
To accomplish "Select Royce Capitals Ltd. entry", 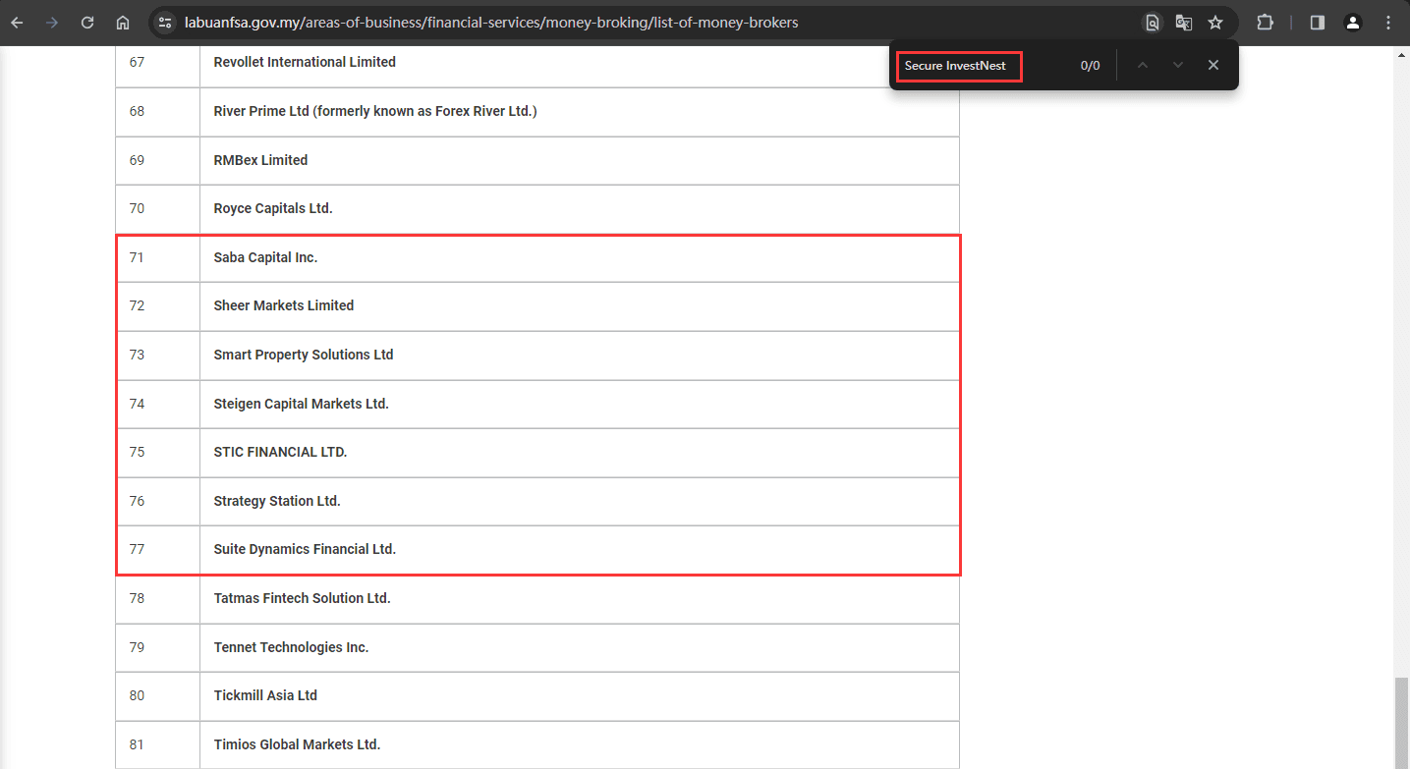I will coord(273,208).
